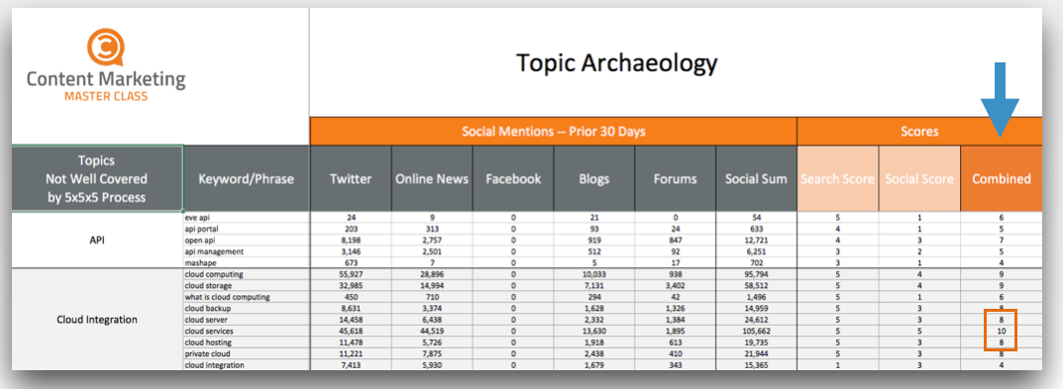Select the Blogs column header
Viewport: 1063px width, 389px height.
click(593, 179)
